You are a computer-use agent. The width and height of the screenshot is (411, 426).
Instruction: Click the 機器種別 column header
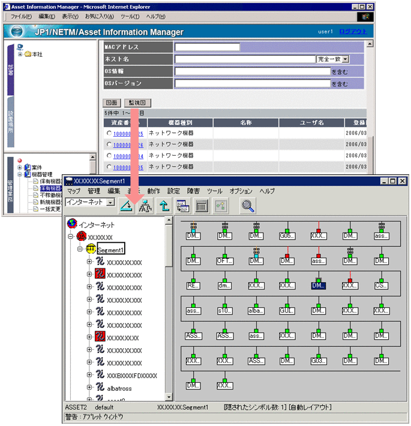[180, 123]
